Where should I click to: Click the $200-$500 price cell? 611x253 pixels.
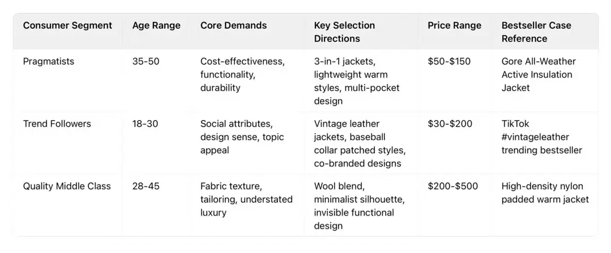(452, 186)
